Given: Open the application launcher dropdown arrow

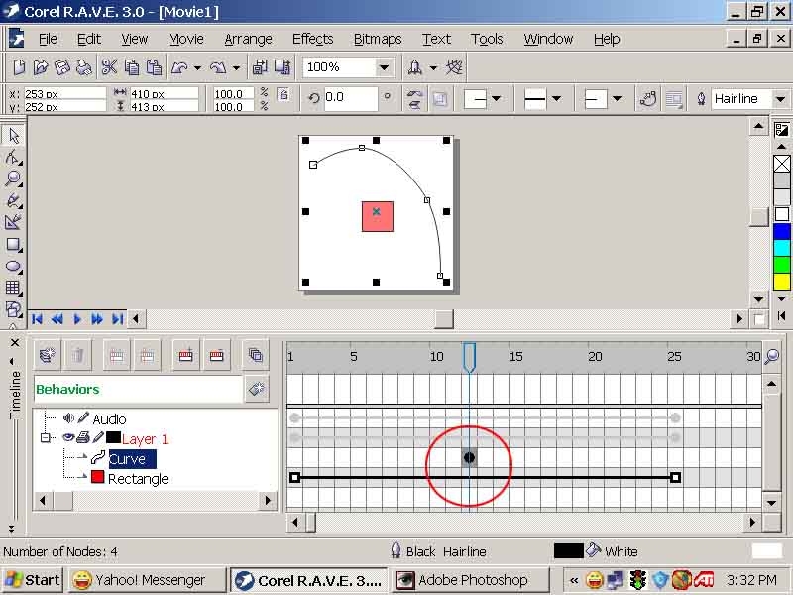Looking at the screenshot, I should 433,67.
